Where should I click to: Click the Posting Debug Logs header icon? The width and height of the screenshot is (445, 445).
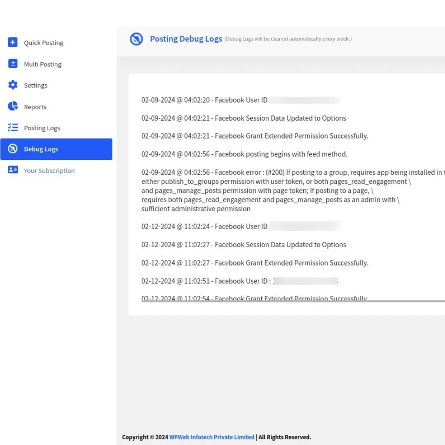[136, 39]
